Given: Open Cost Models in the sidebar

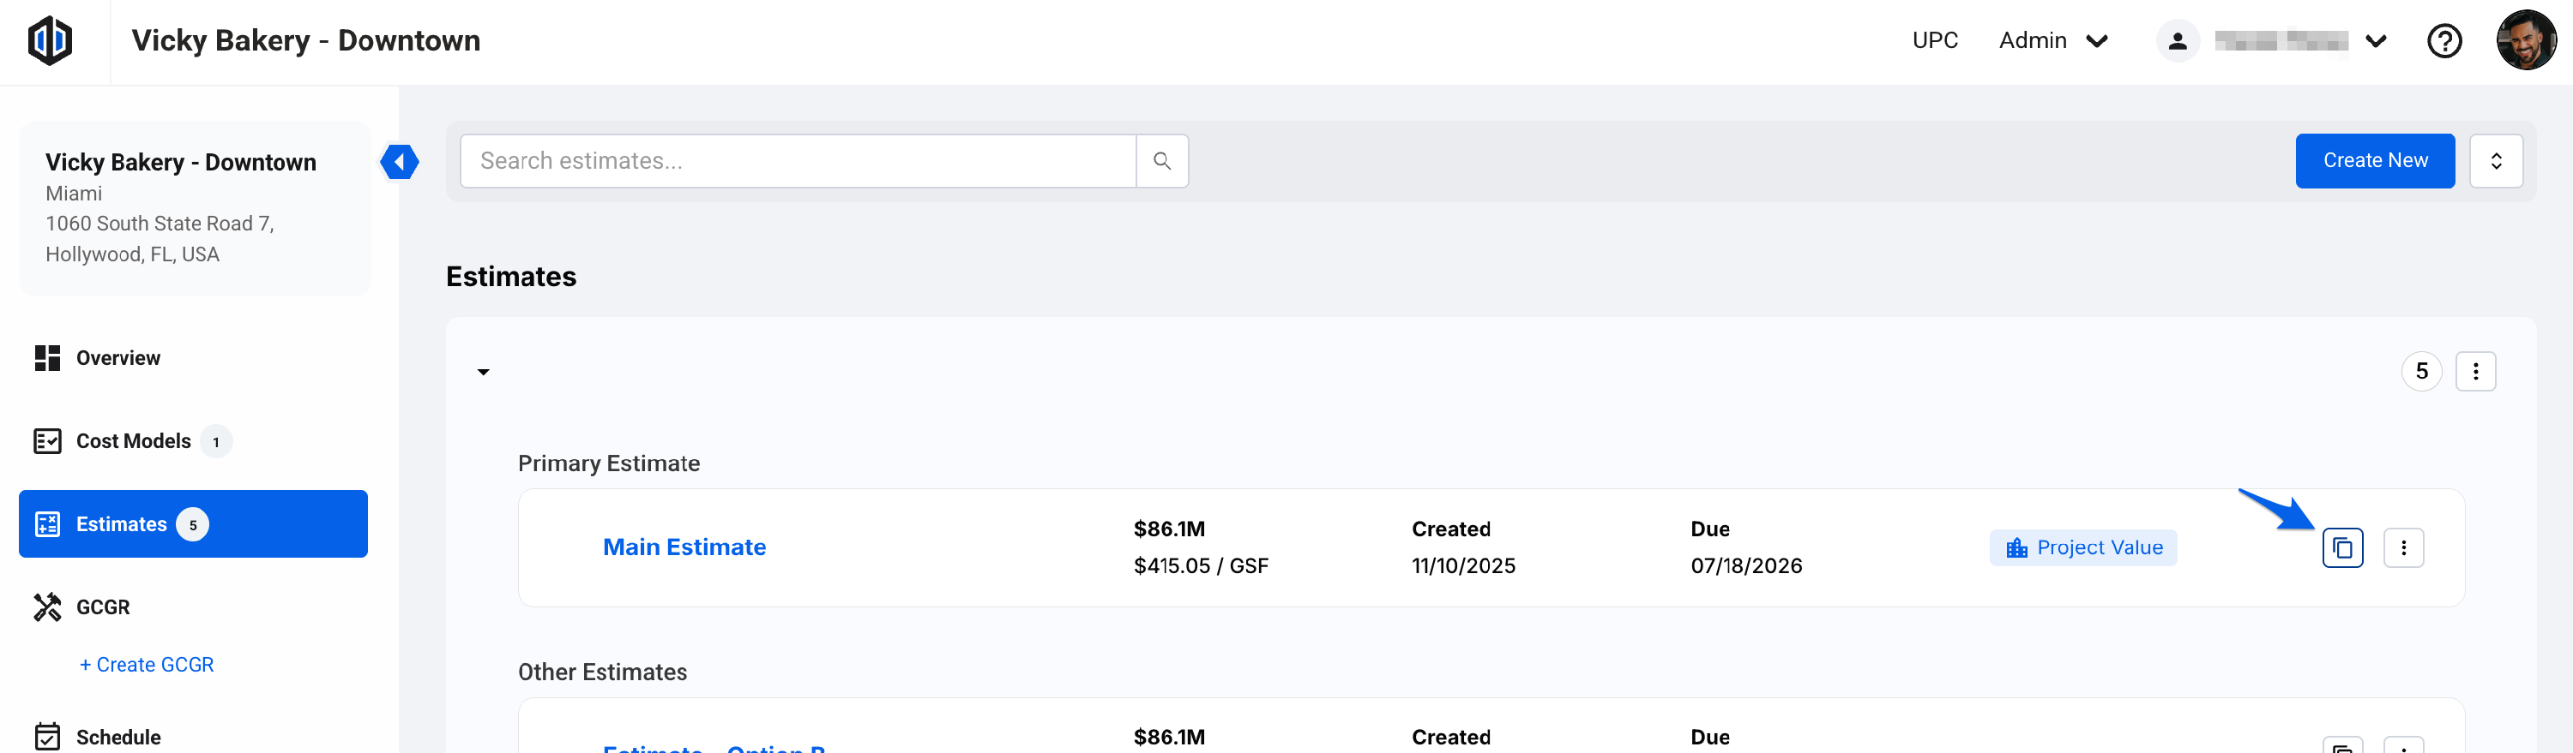Looking at the screenshot, I should [133, 441].
